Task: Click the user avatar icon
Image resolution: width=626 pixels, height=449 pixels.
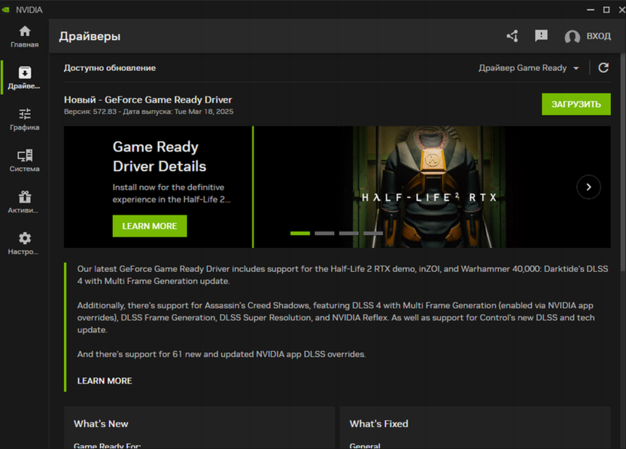Action: (x=572, y=37)
